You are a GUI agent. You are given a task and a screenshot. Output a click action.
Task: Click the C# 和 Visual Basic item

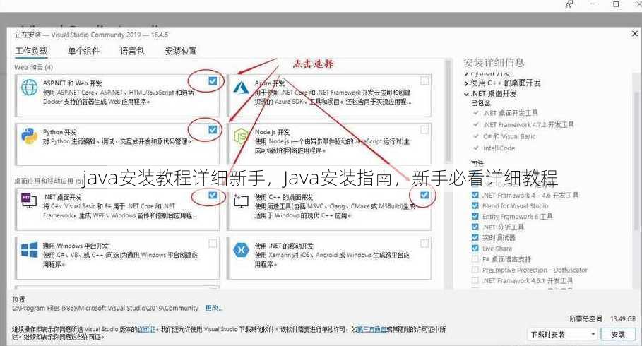coord(509,136)
